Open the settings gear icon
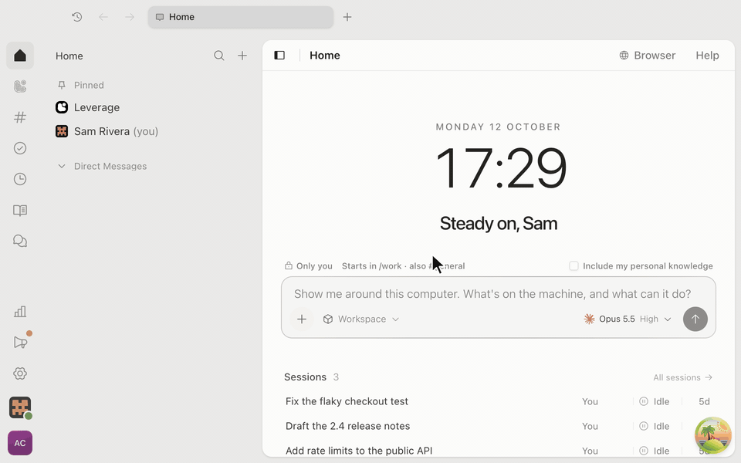Screen dimensions: 741x463 pos(20,373)
